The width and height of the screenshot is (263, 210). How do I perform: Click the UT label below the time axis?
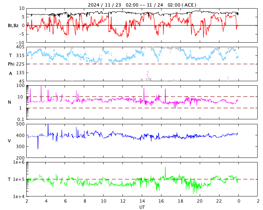tap(142, 207)
